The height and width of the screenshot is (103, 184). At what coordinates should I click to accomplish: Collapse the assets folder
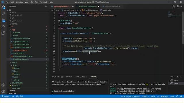click(14, 62)
